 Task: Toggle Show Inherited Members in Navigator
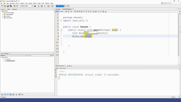coord(2,94)
